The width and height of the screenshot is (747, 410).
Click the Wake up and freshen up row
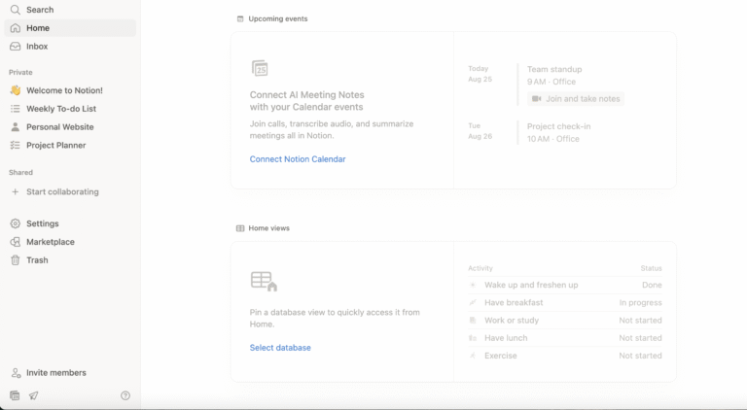565,285
